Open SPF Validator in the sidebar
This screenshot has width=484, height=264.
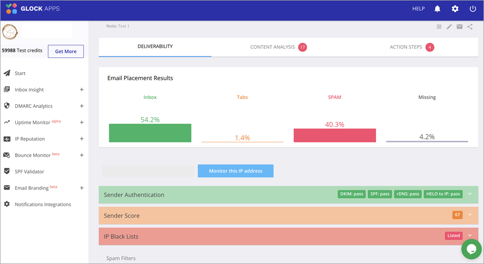pos(29,171)
